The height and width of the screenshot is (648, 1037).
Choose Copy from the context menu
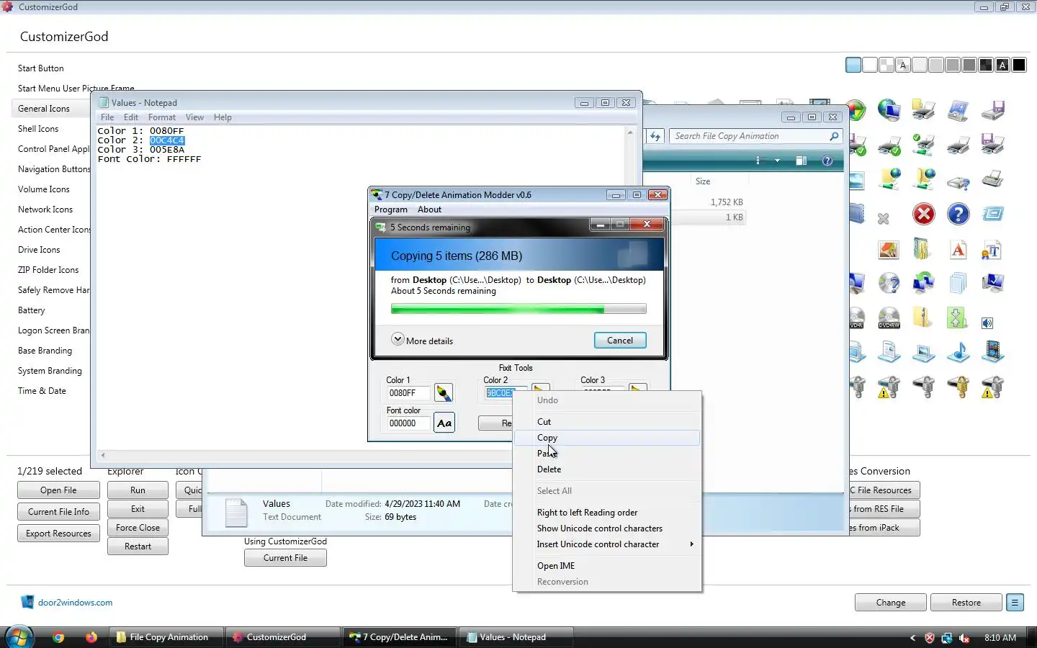pos(607,438)
